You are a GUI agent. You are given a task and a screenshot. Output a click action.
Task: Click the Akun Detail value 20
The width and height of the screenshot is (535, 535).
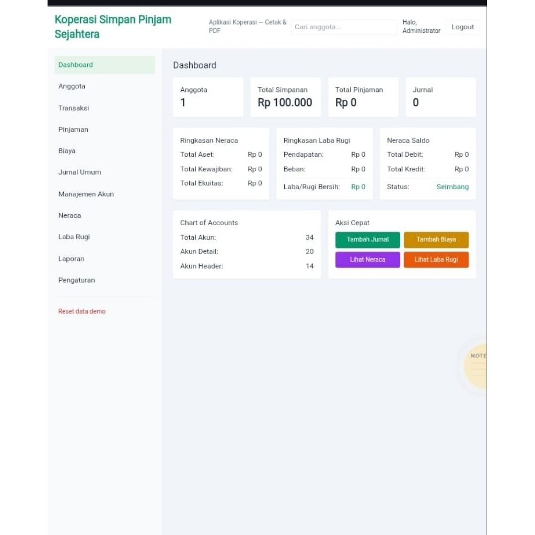point(309,251)
